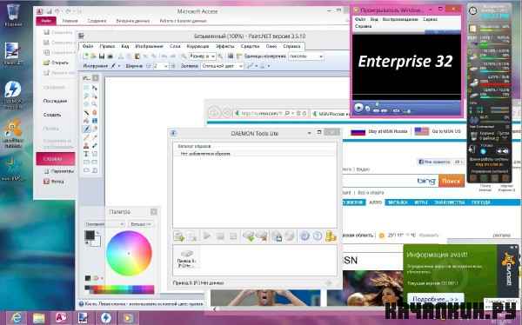This screenshot has width=522, height=325.
Task: Click the add image icon in DAEMON Tools
Action: [x=179, y=236]
